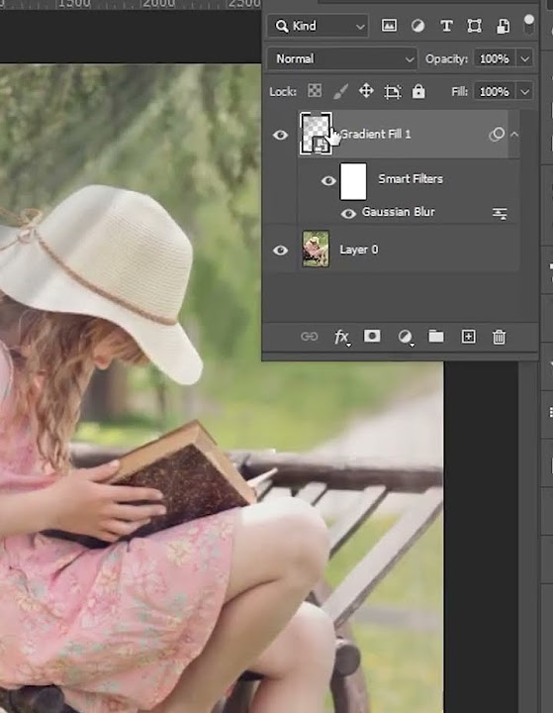This screenshot has height=713, width=553.
Task: Click the Smart Filters label
Action: click(411, 179)
